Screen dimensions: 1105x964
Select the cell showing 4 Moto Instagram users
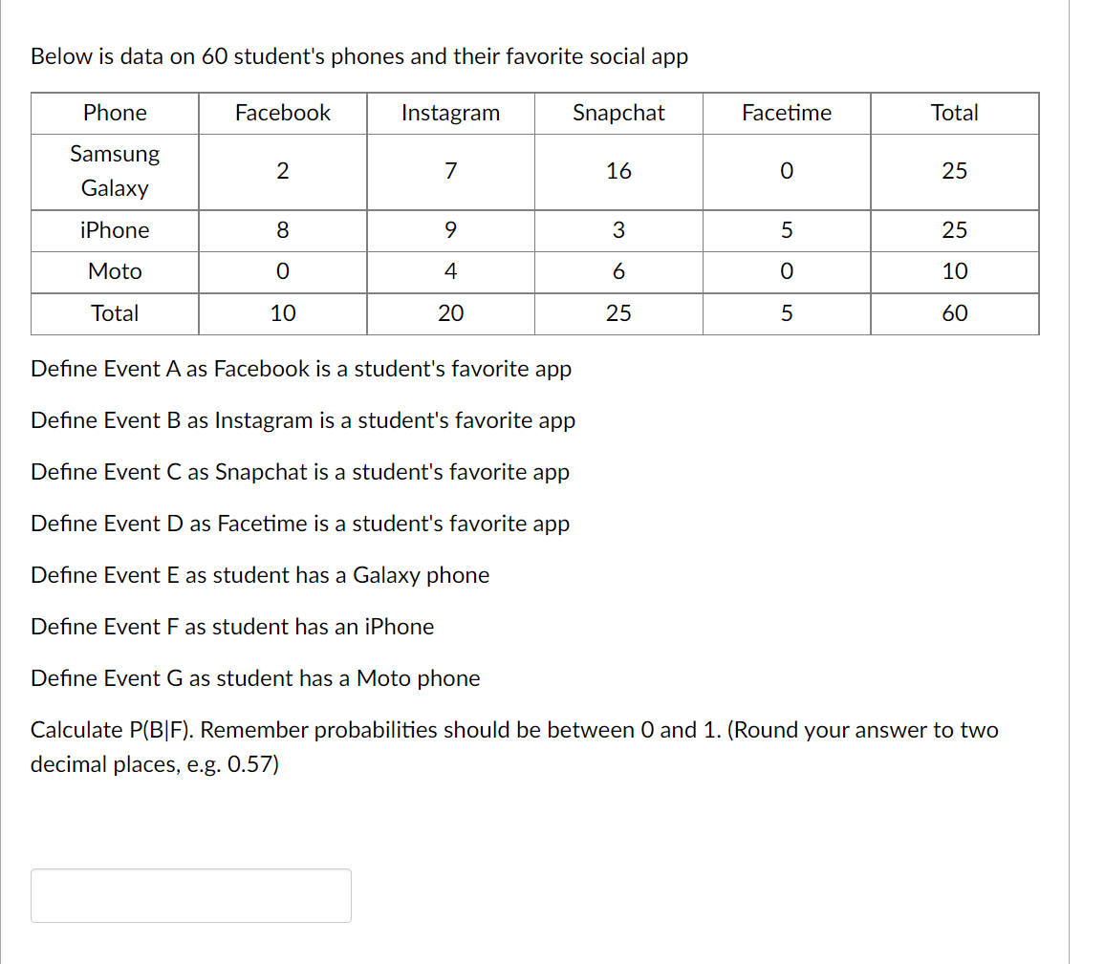pyautogui.click(x=449, y=271)
